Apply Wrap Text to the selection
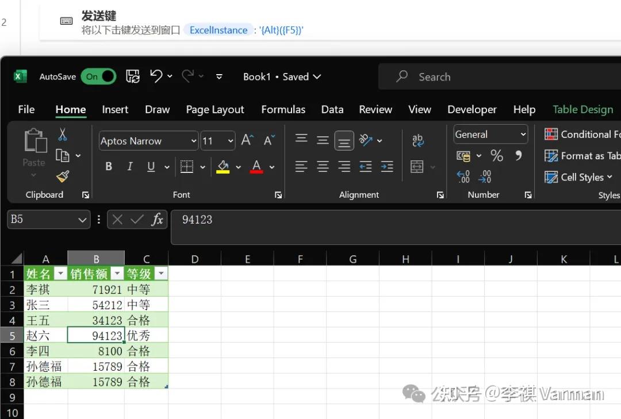The image size is (621, 419). coord(417,140)
